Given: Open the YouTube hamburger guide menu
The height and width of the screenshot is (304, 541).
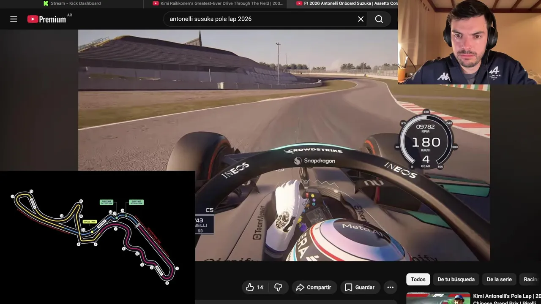Looking at the screenshot, I should tap(14, 19).
